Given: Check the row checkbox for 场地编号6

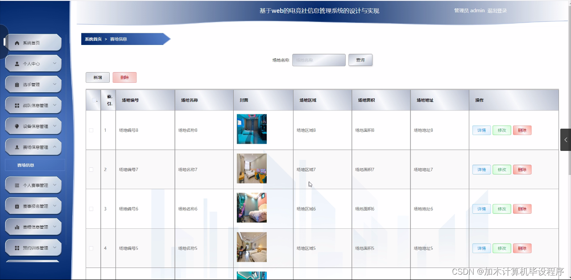Looking at the screenshot, I should [92, 209].
